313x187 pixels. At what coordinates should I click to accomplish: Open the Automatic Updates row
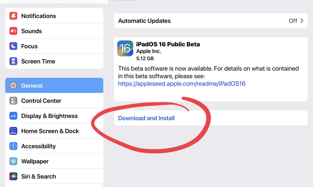pyautogui.click(x=211, y=21)
